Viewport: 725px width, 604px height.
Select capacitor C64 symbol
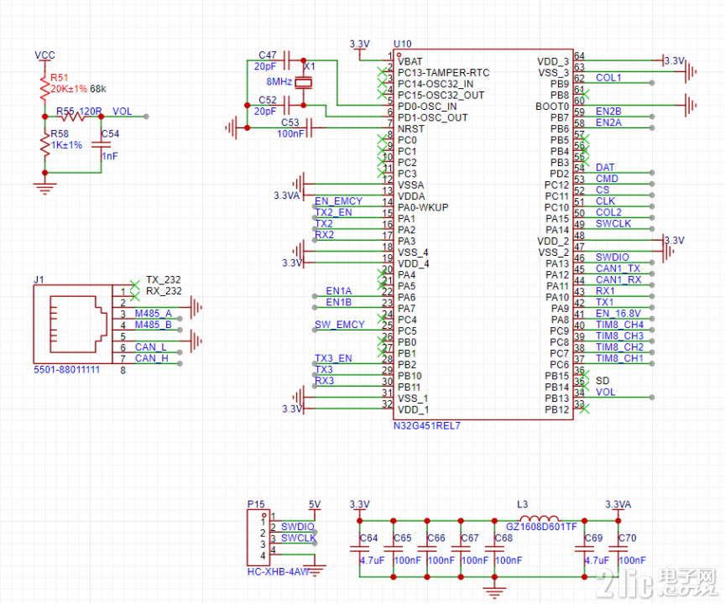[360, 549]
